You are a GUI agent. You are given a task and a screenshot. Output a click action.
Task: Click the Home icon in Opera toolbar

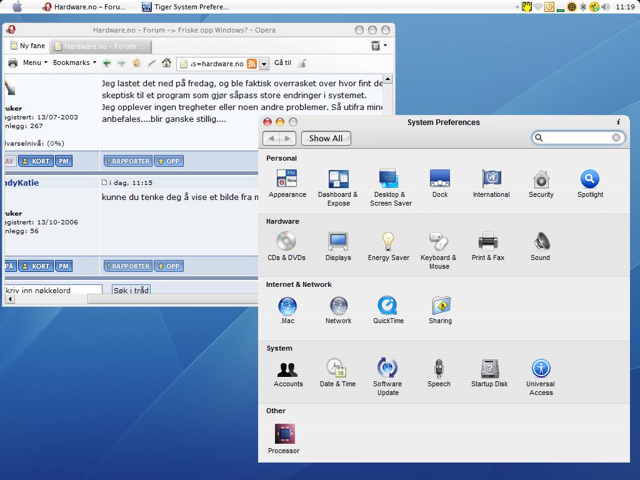tap(166, 63)
